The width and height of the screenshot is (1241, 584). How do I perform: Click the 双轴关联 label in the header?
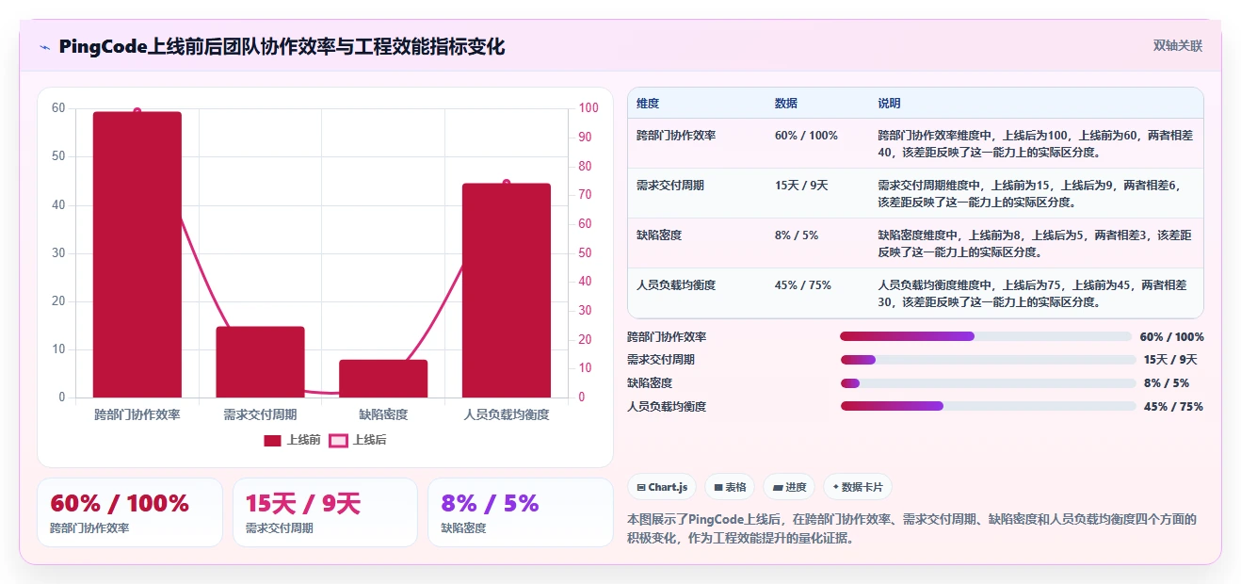point(1178,45)
